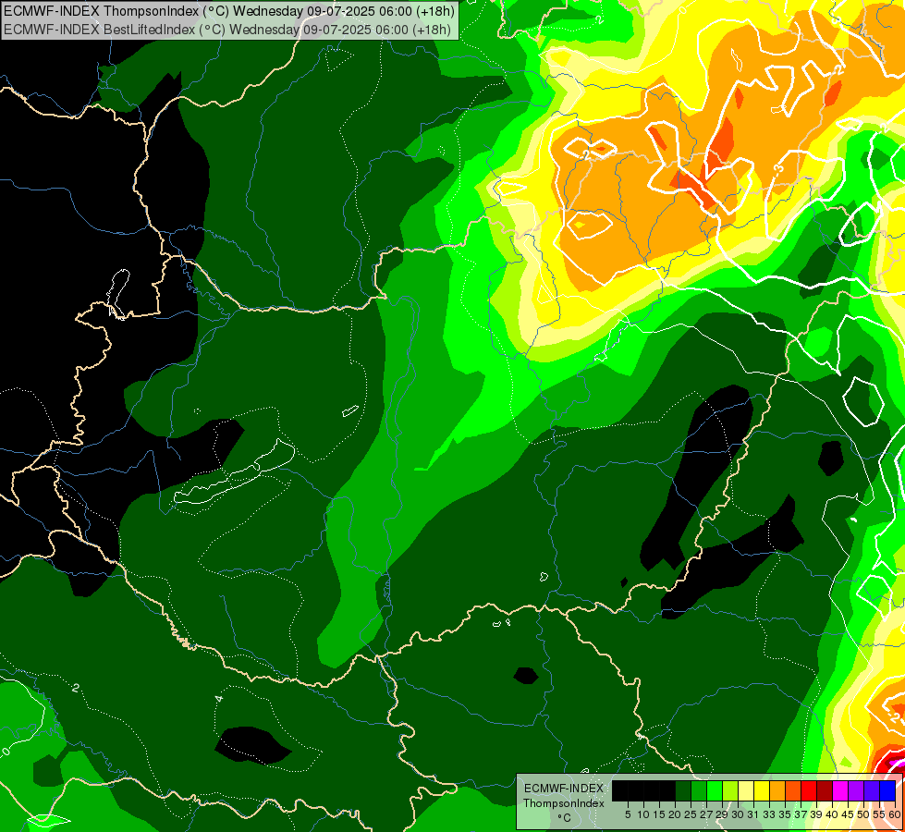Click the legend scale value 29
Image resolution: width=905 pixels, height=832 pixels.
tap(722, 814)
